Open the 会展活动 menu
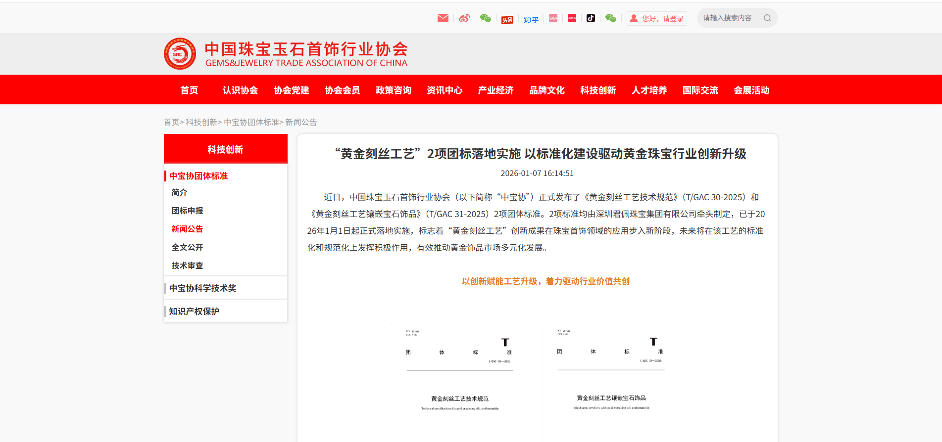The width and height of the screenshot is (942, 442). (x=751, y=90)
